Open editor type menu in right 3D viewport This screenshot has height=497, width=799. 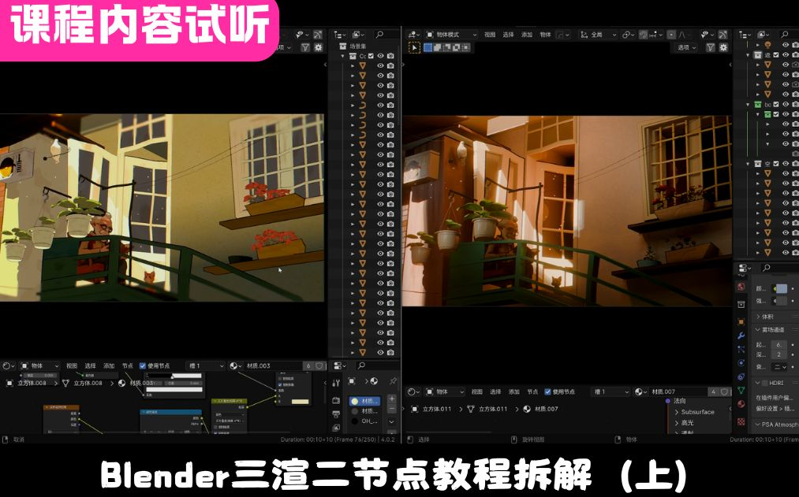click(x=413, y=35)
